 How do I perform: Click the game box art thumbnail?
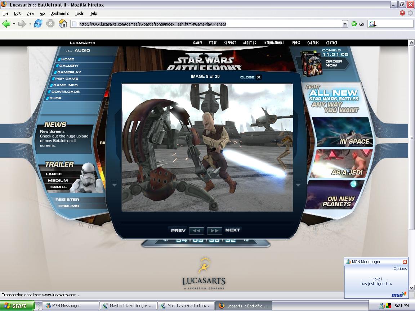312,63
